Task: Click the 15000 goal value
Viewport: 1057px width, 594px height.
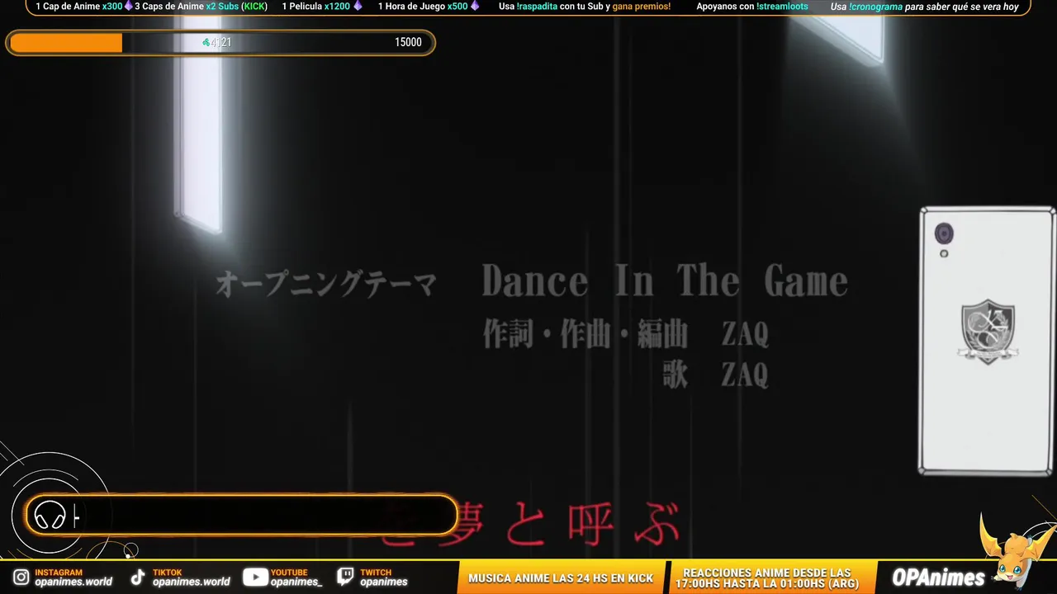Action: (x=408, y=43)
